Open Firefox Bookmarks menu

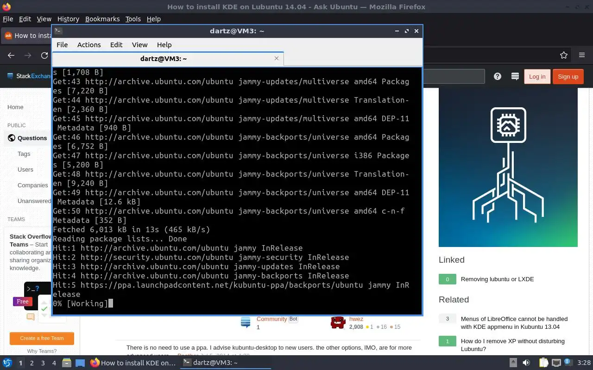coord(102,19)
